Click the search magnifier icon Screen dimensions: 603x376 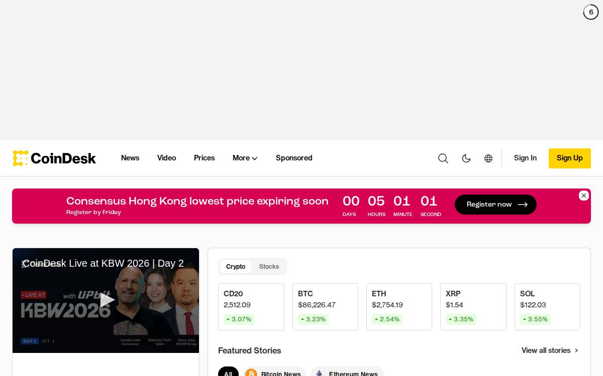(x=443, y=158)
